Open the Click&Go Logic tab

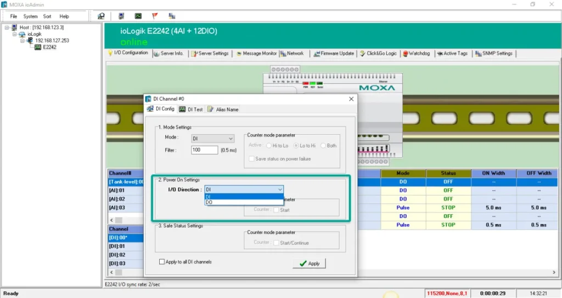[x=378, y=53]
